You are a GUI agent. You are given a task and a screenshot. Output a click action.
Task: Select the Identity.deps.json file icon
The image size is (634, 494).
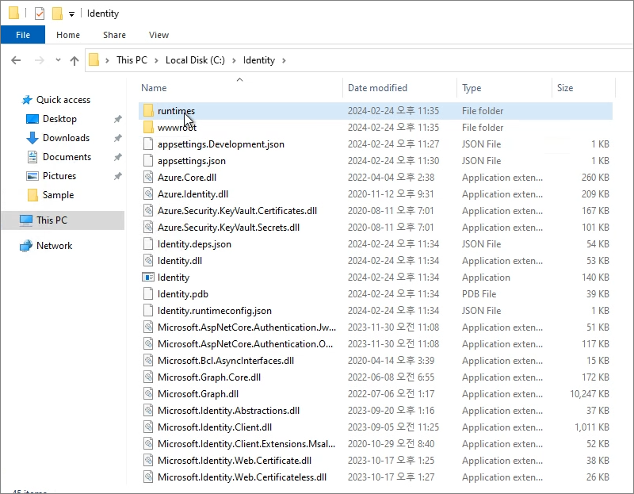click(x=148, y=243)
